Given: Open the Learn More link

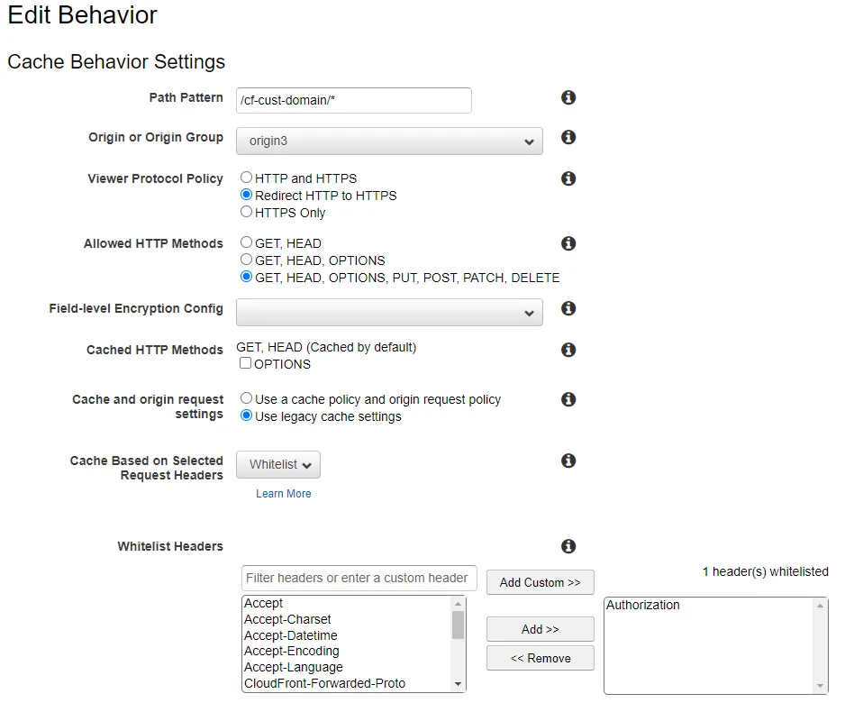Looking at the screenshot, I should [x=283, y=494].
